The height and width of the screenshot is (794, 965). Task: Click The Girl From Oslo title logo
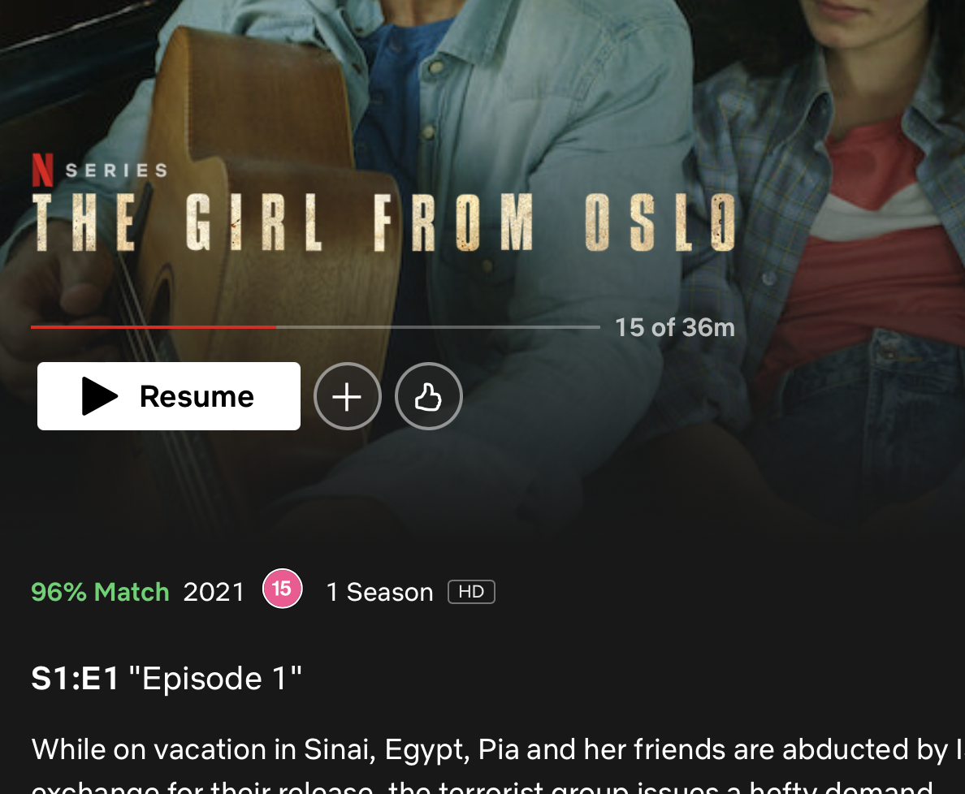pyautogui.click(x=384, y=222)
